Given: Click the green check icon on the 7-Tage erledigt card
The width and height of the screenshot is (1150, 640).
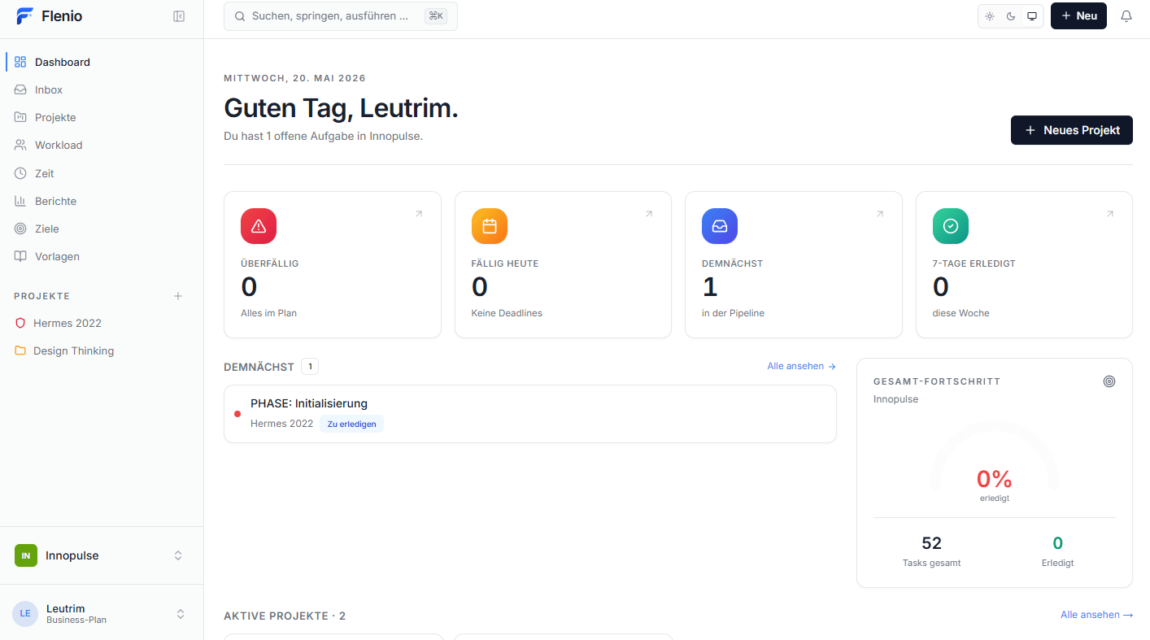Looking at the screenshot, I should coord(951,226).
